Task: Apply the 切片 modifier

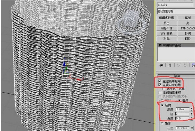Action: point(186,39)
